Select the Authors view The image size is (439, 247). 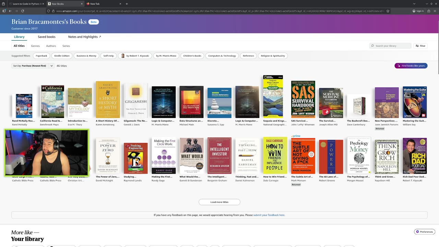click(x=51, y=46)
